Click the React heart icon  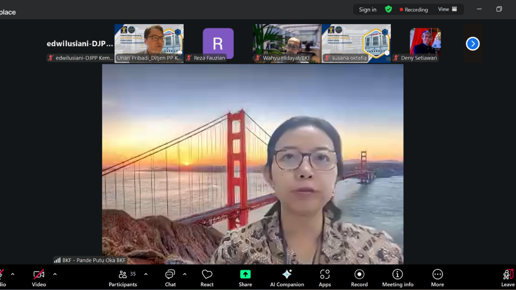pos(207,274)
